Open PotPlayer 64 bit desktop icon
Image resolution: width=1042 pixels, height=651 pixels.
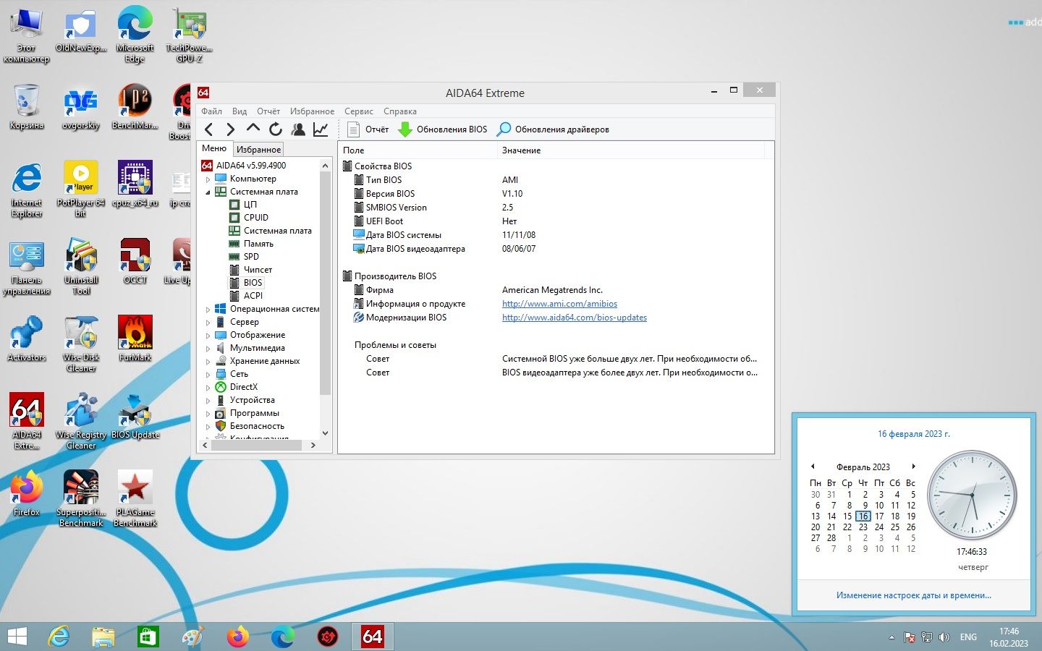tap(81, 189)
